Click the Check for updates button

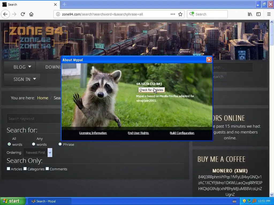[151, 90]
